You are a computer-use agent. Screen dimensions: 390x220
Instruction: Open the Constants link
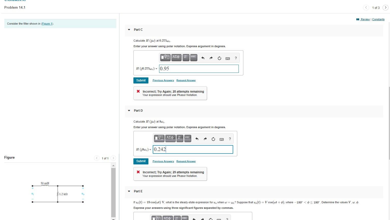(378, 19)
